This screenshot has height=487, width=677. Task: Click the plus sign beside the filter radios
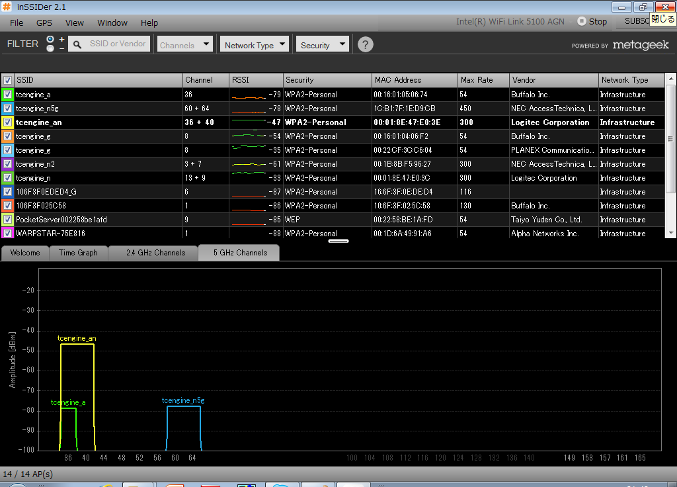click(61, 39)
